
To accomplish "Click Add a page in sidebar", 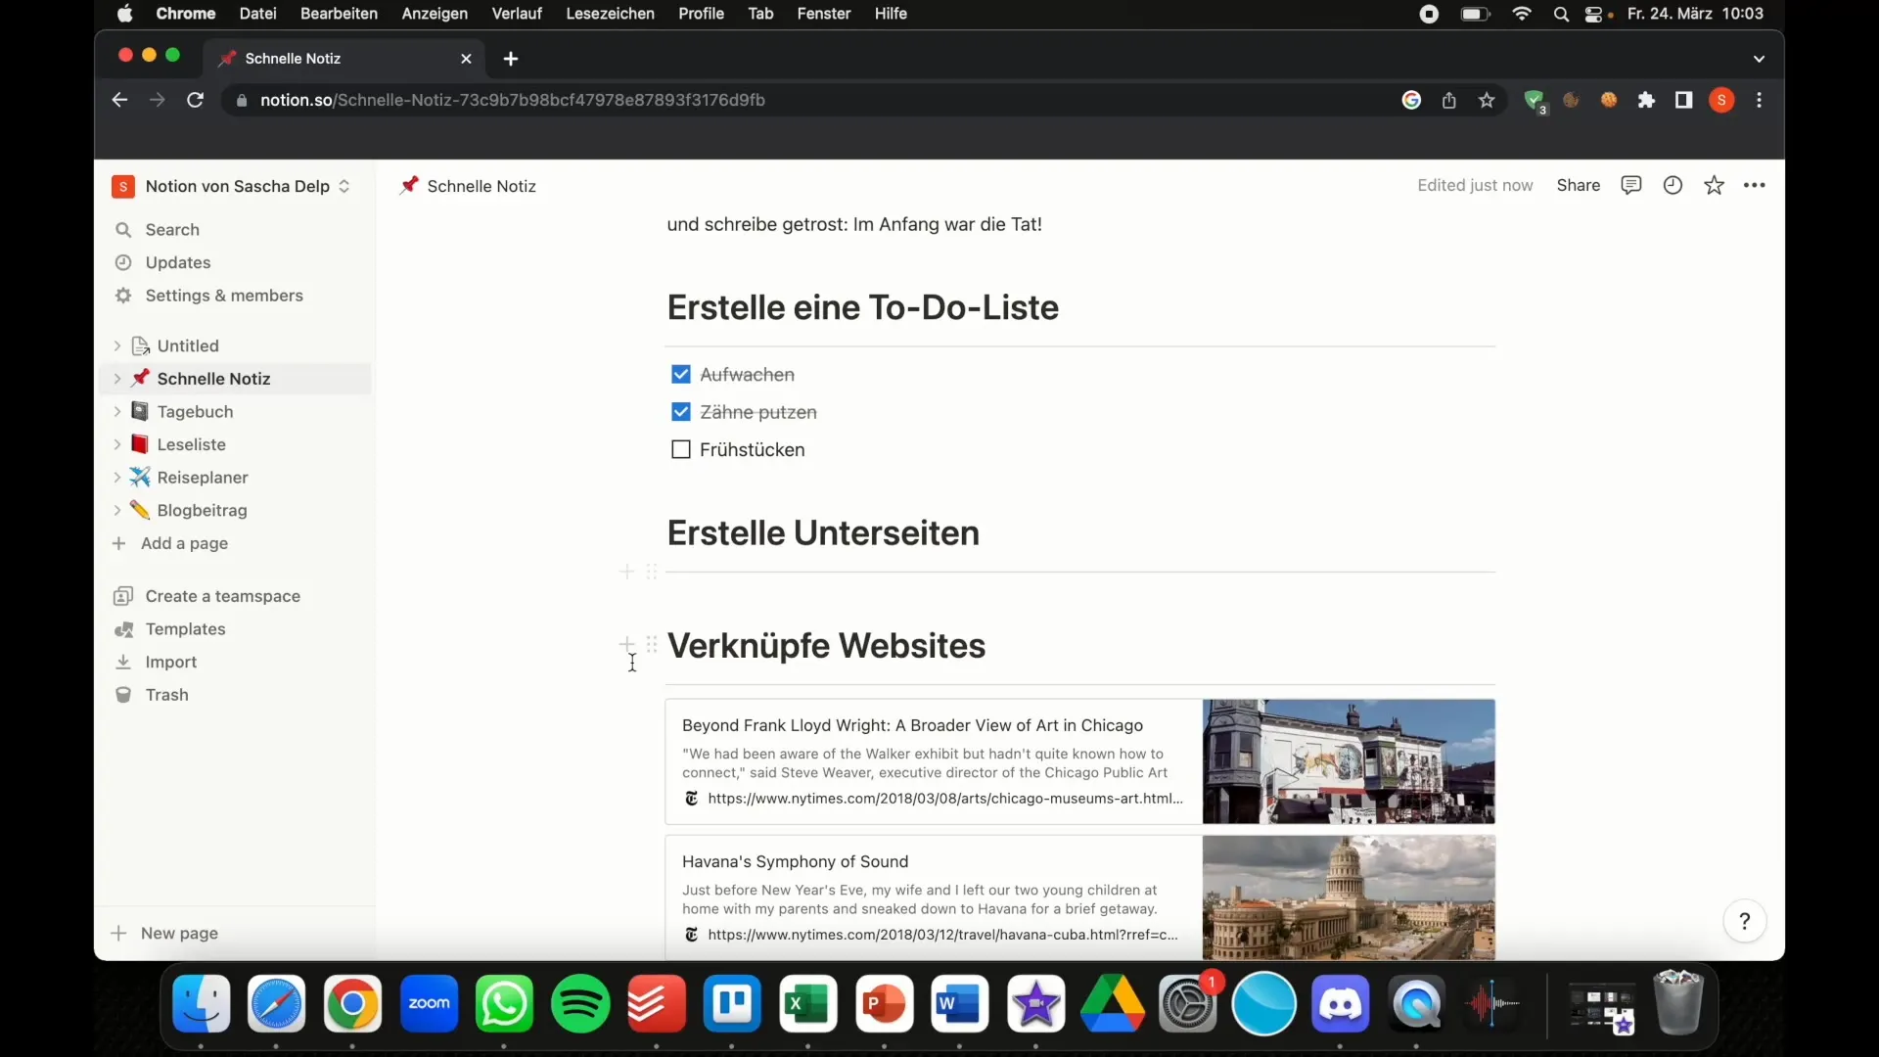I will point(185,542).
